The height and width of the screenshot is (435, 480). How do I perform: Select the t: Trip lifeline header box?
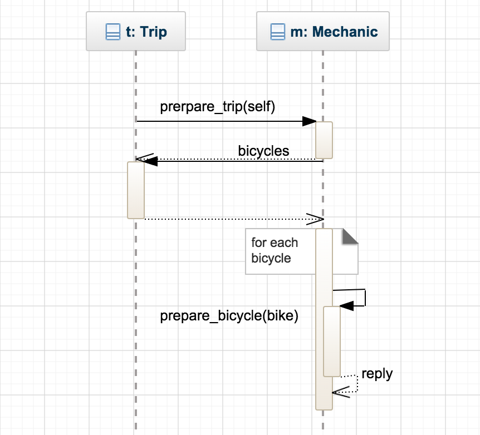click(136, 31)
